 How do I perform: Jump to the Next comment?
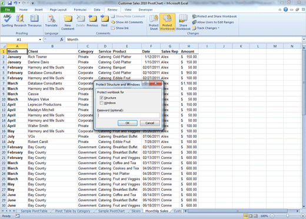104,21
